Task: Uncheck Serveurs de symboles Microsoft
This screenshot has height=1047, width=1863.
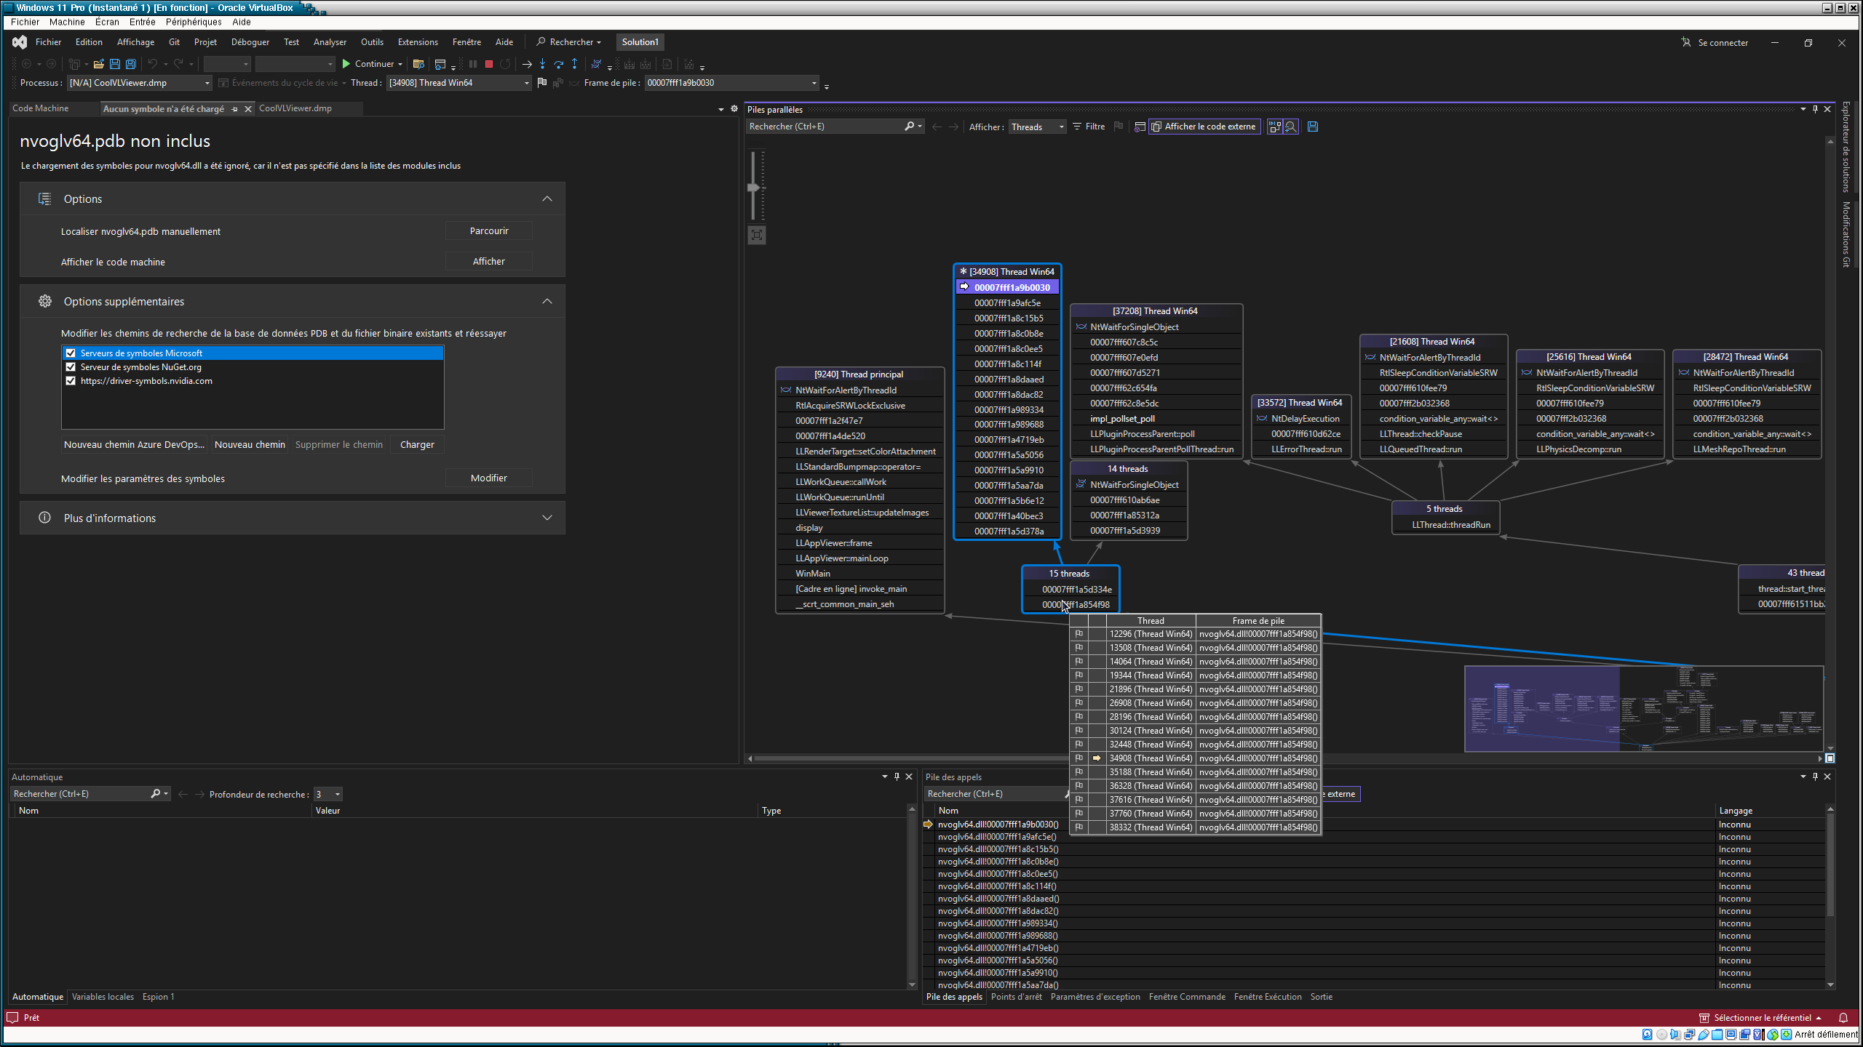Action: [x=71, y=353]
